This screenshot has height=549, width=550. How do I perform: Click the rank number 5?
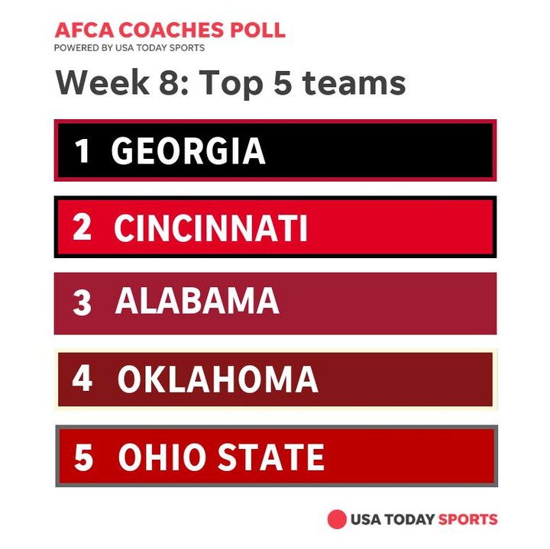(x=83, y=457)
